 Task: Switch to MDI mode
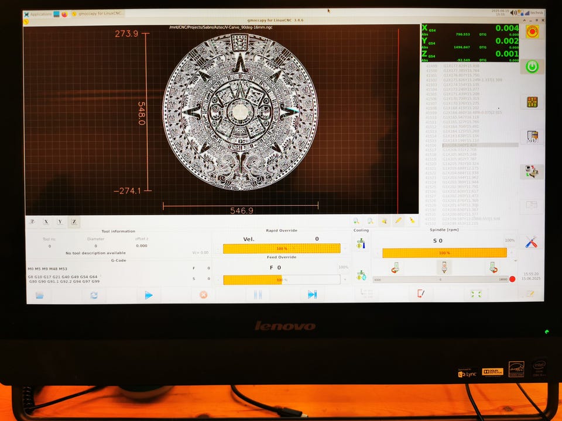click(x=532, y=137)
